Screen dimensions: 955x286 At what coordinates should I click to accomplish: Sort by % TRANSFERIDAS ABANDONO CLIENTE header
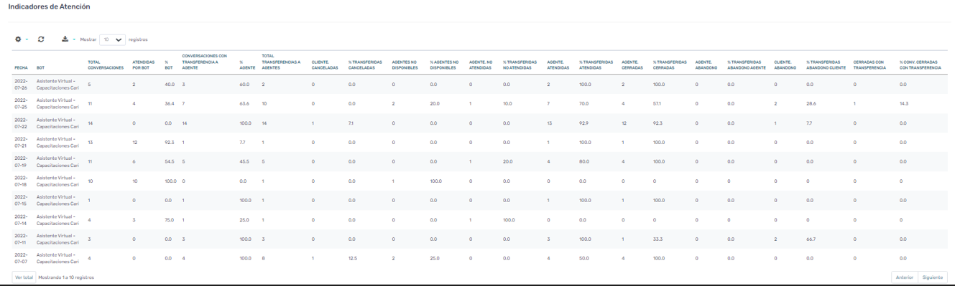coord(826,65)
